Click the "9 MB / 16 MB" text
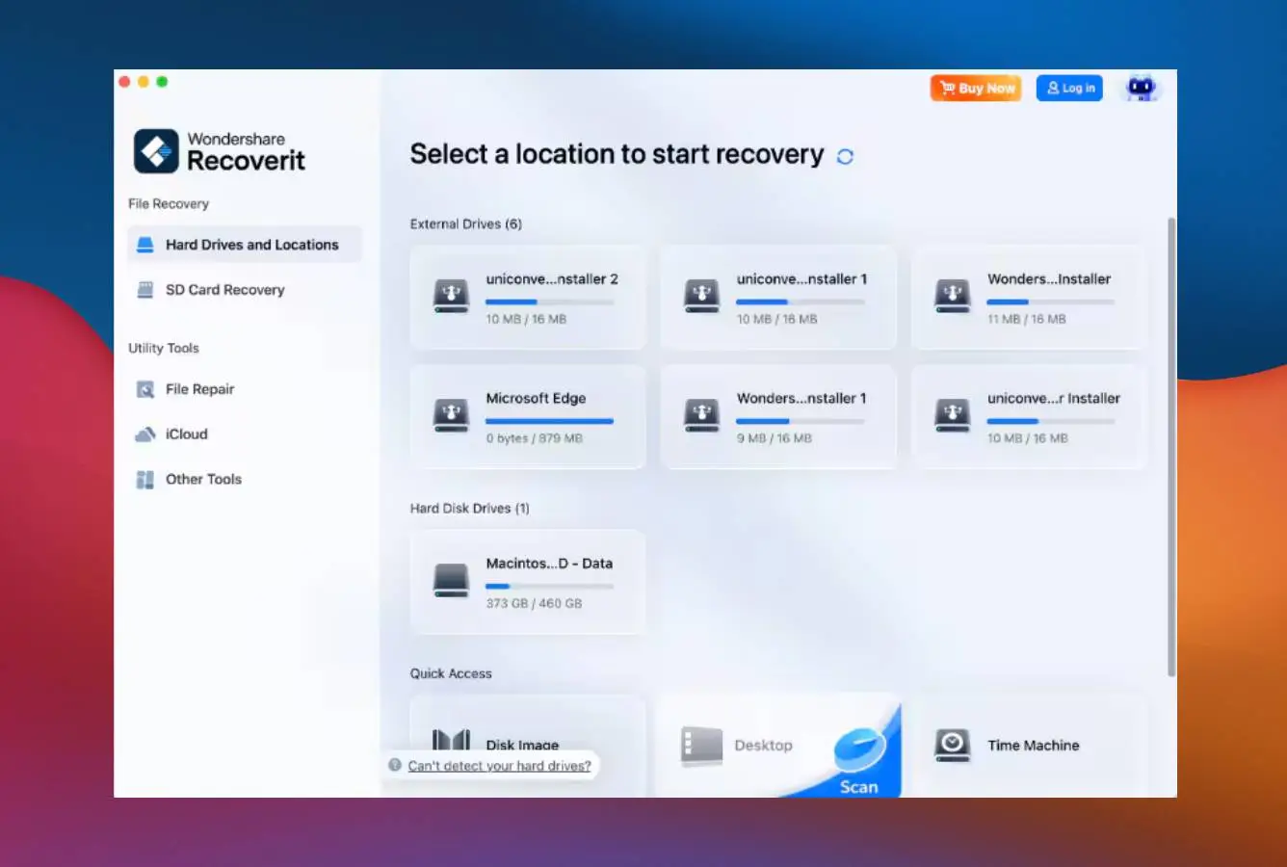 point(775,438)
